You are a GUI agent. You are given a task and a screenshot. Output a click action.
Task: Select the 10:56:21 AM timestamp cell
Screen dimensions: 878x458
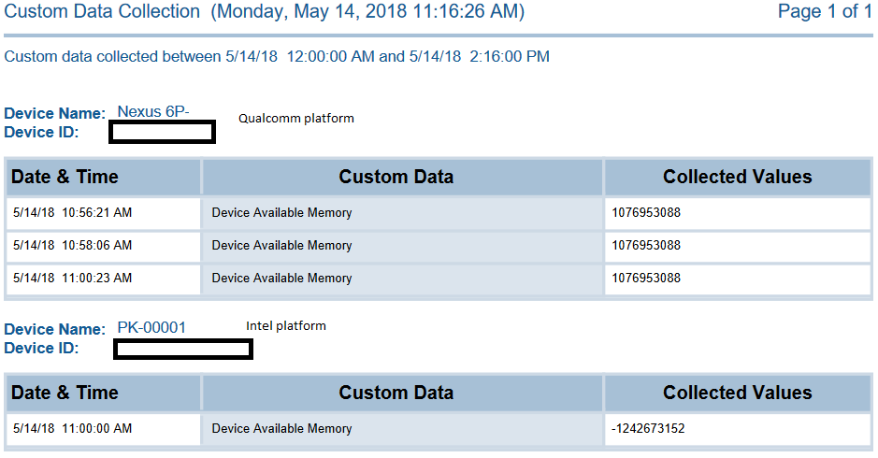point(73,213)
